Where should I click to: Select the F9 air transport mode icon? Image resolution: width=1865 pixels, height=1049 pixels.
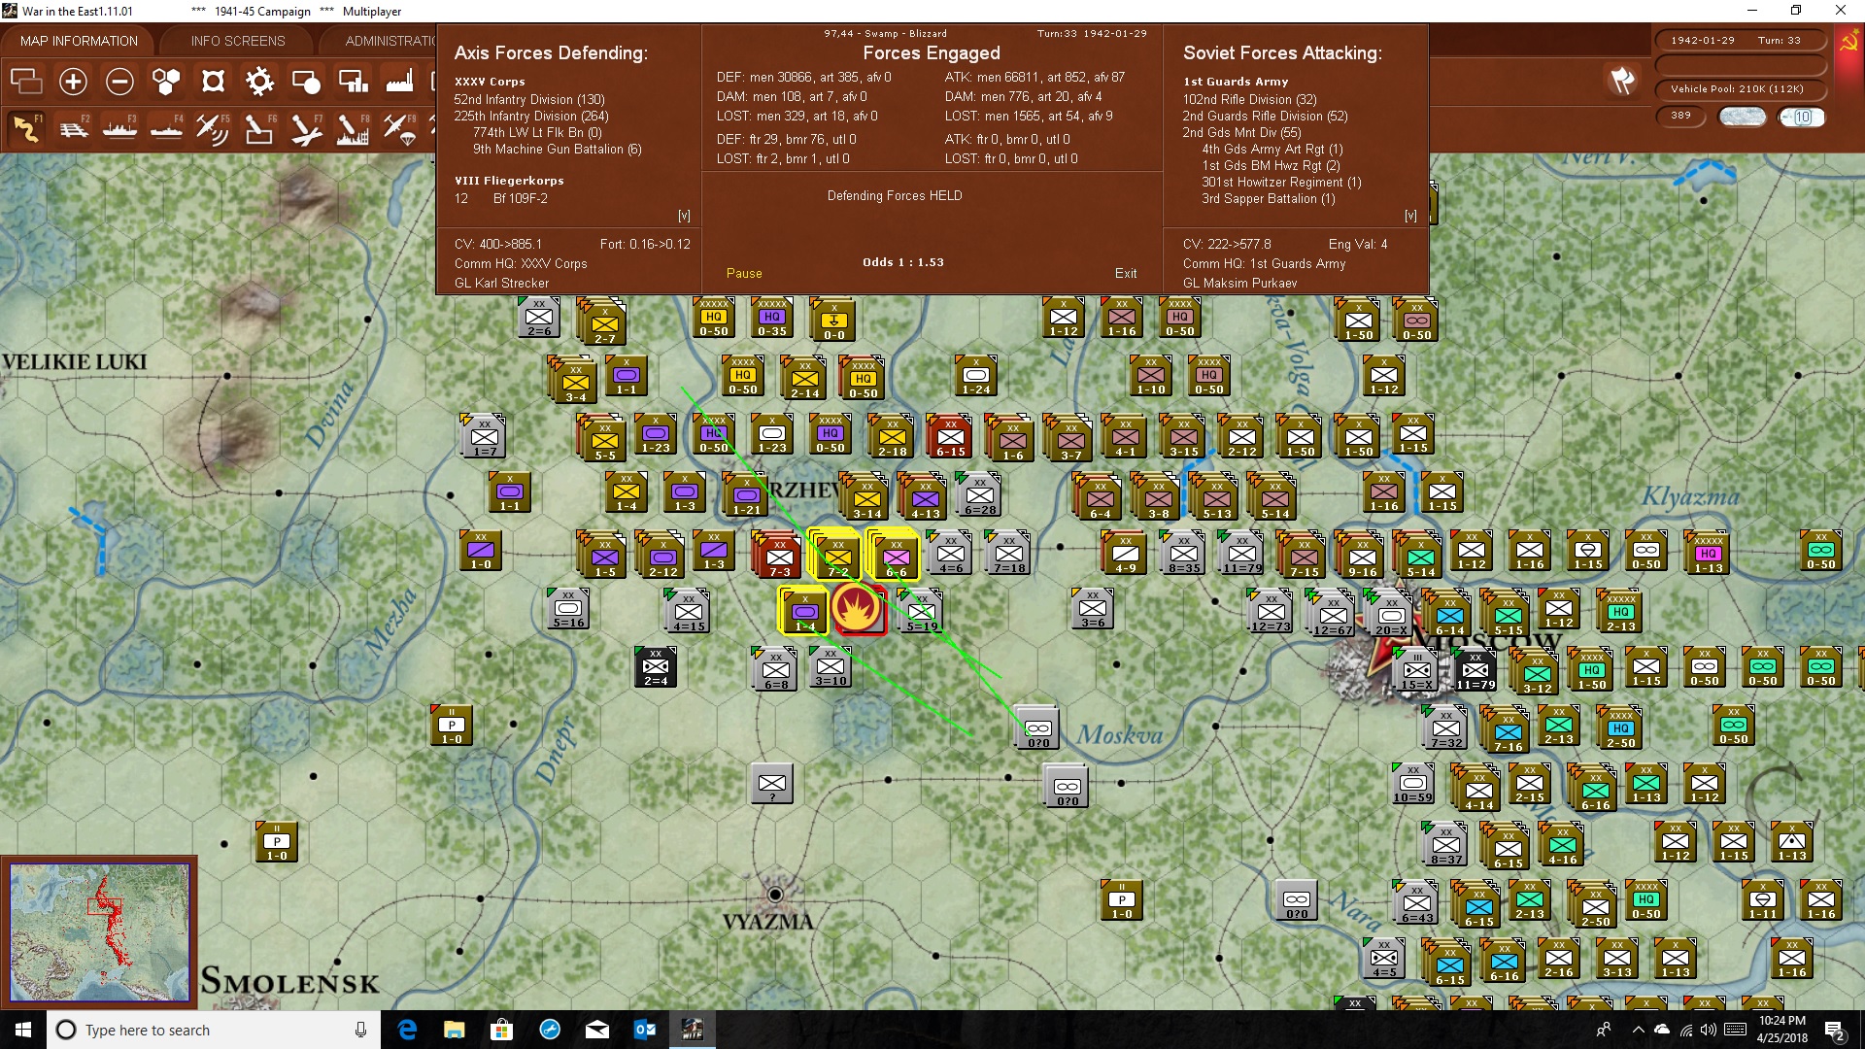(x=399, y=128)
